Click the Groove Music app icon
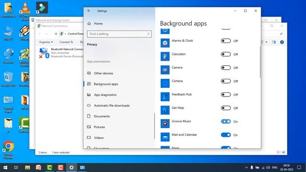306x172 pixels. coord(165,124)
